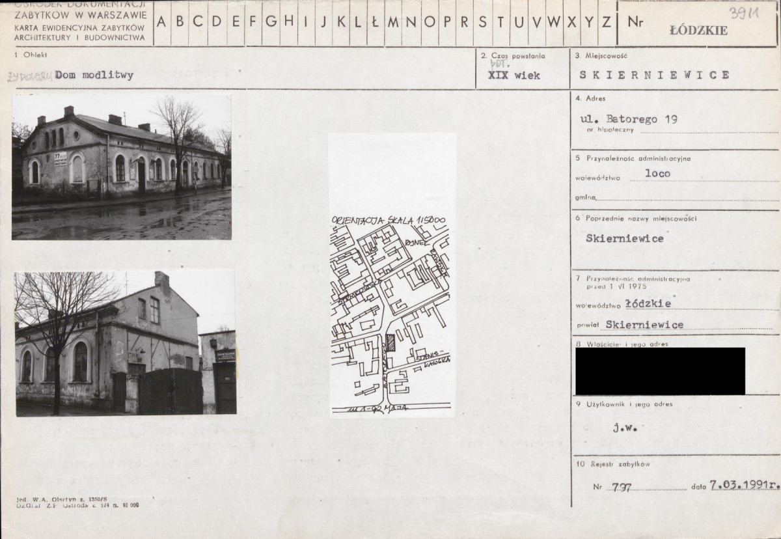Click the orientation map sketch
Screen dimensions: 781x539
pyautogui.click(x=390, y=312)
